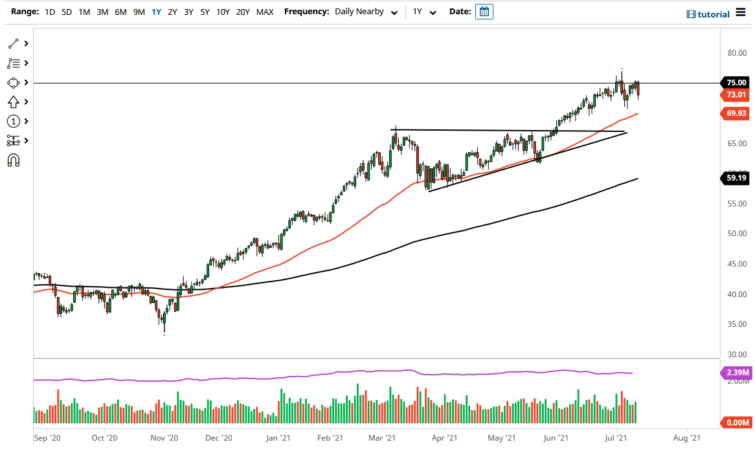The width and height of the screenshot is (755, 451).
Task: Choose the arrow marker tool
Action: (x=13, y=102)
